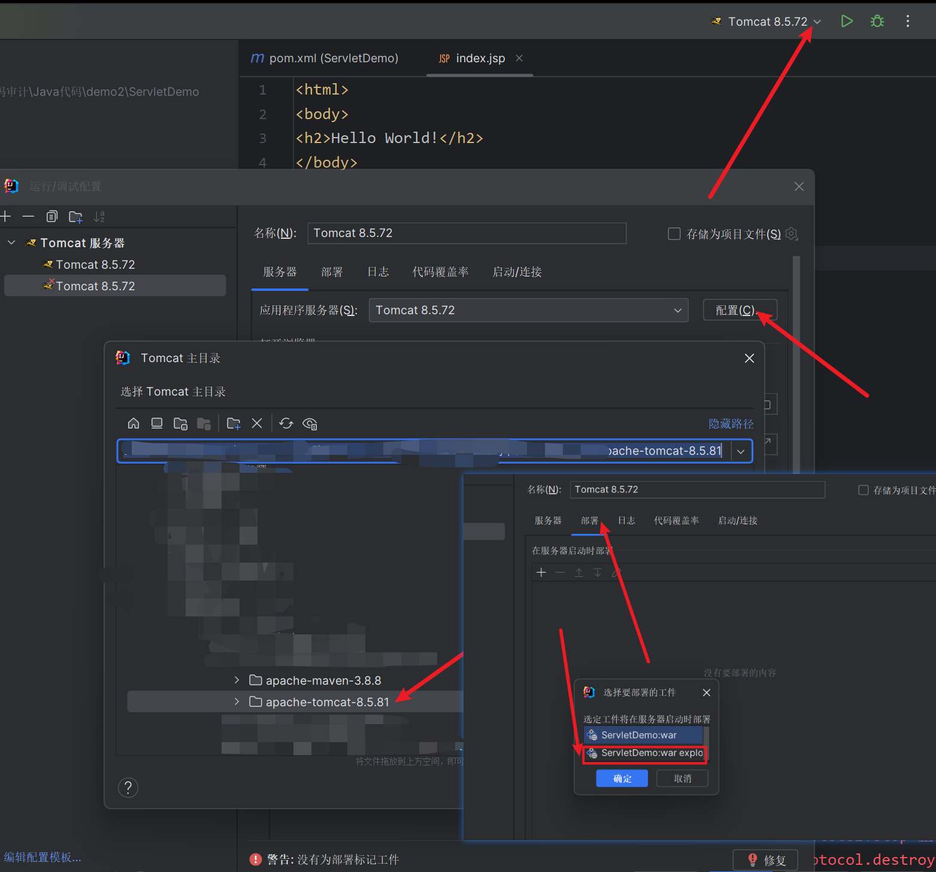The image size is (936, 872).
Task: Click the plus icon to add a deployment artifact
Action: (541, 573)
